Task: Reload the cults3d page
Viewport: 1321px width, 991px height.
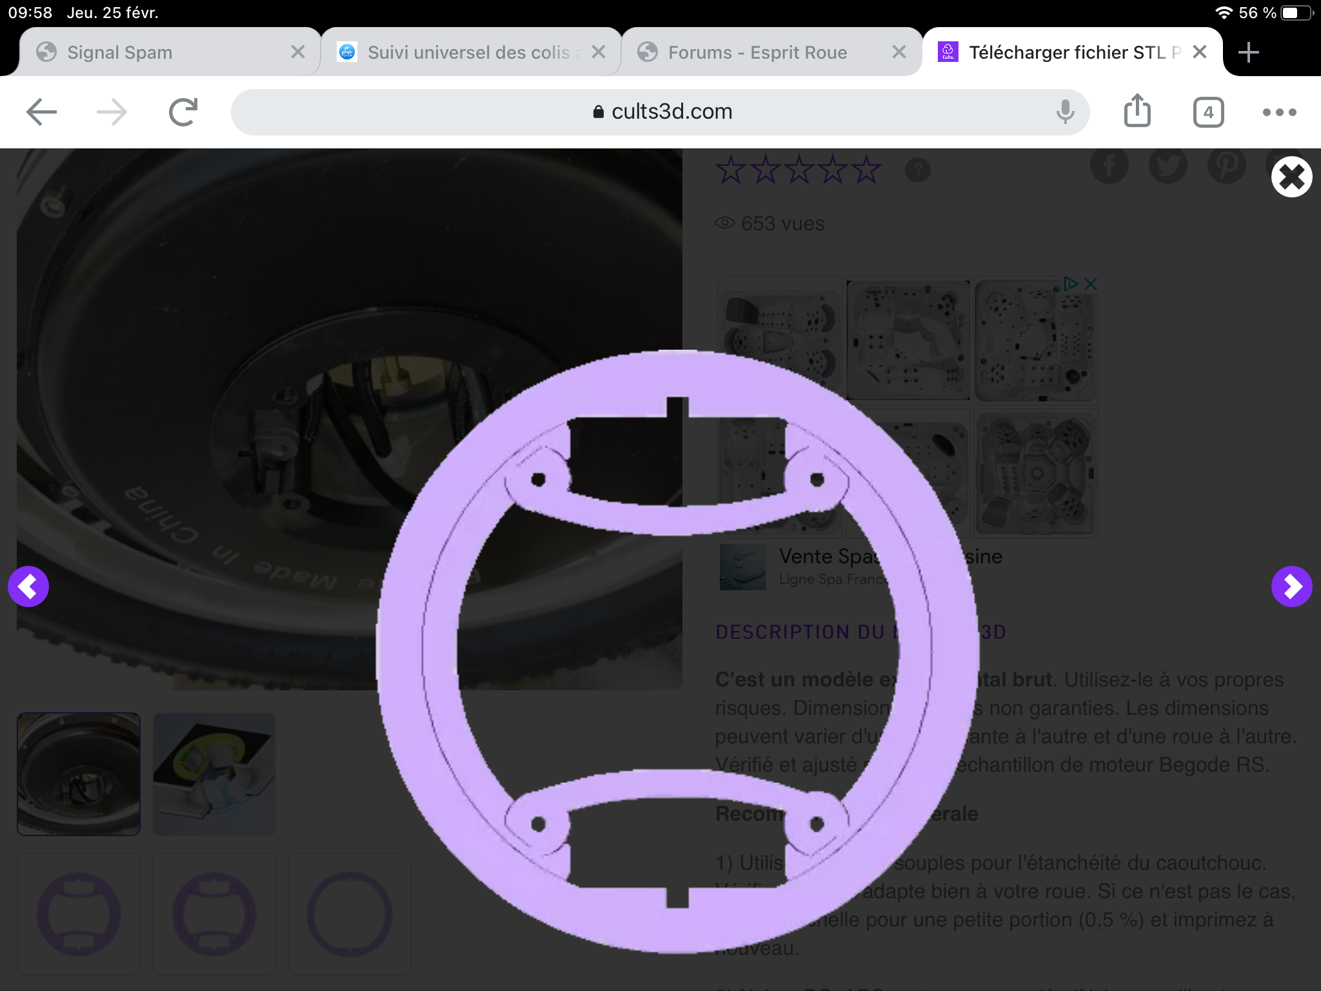Action: pos(183,112)
